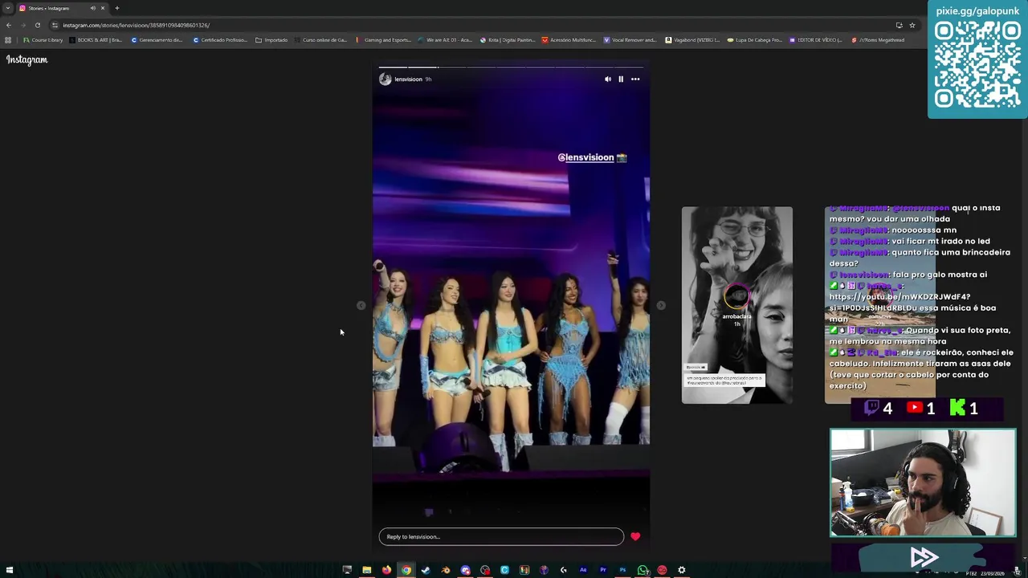Open the Windows Start menu
Image resolution: width=1028 pixels, height=578 pixels.
10,570
